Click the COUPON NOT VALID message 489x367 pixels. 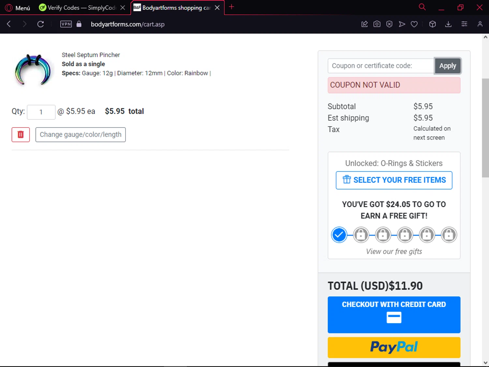394,85
